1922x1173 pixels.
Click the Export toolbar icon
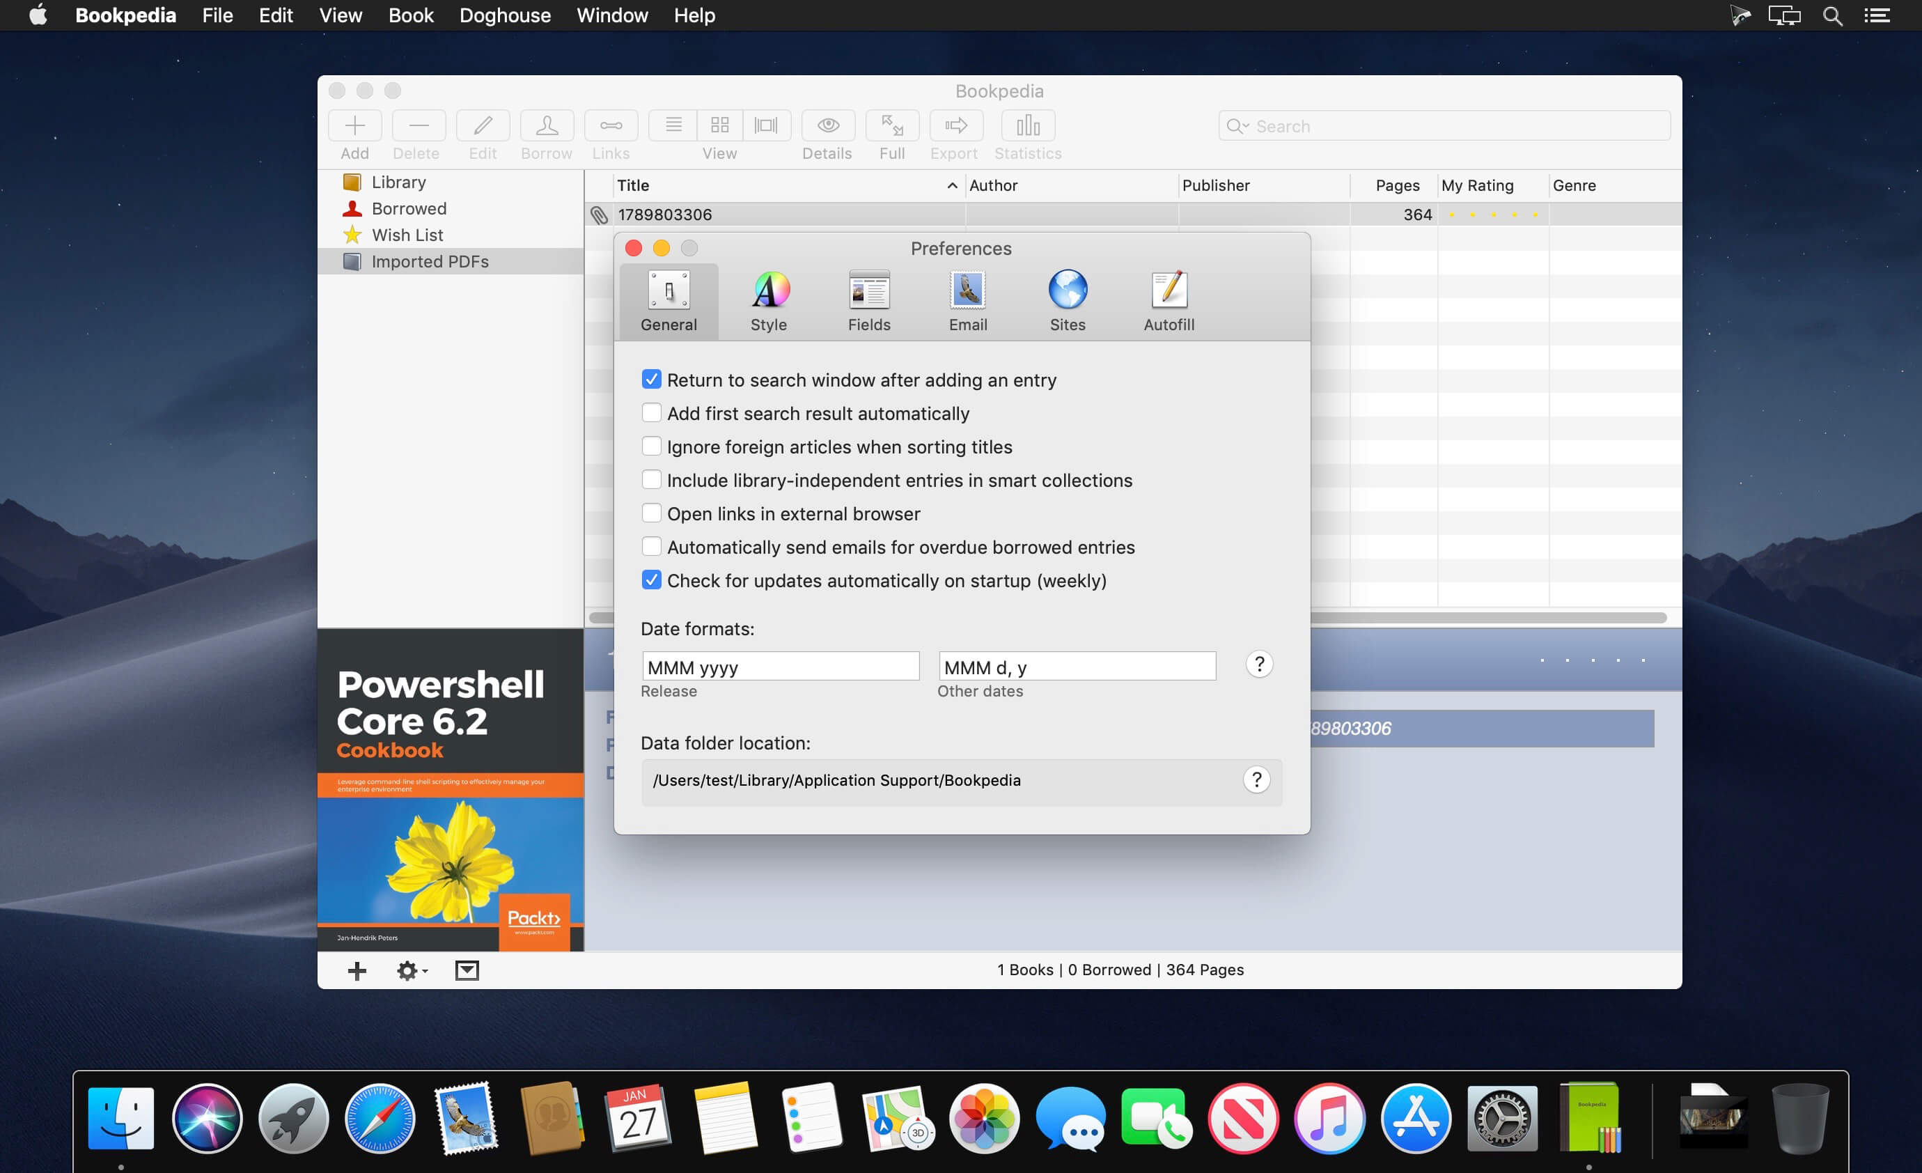pos(955,125)
